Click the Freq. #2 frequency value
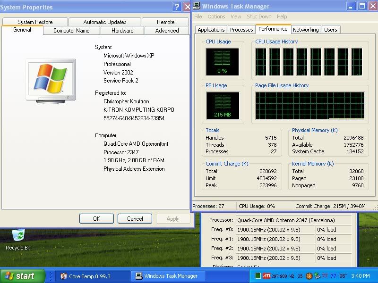 (275, 249)
